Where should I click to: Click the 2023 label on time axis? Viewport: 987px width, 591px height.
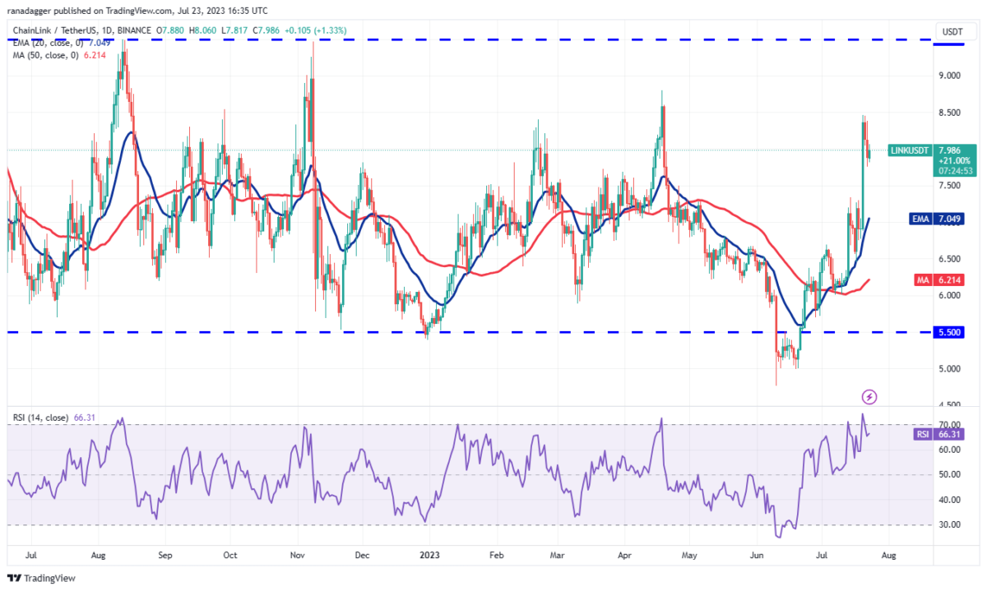(428, 555)
